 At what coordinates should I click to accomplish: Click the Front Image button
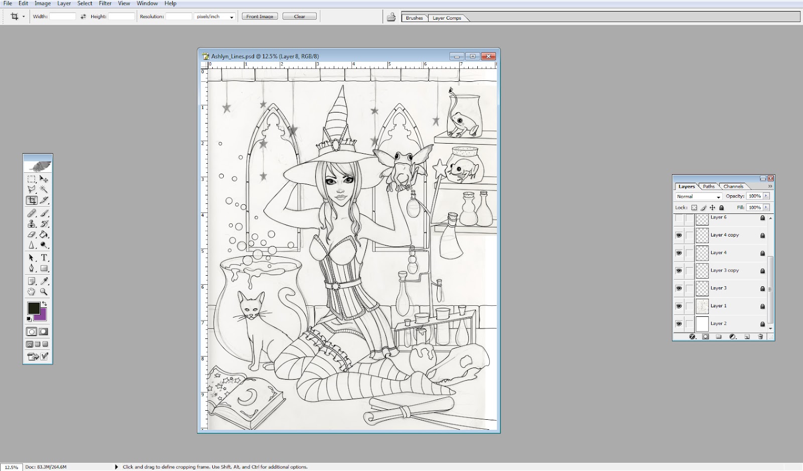(x=259, y=16)
